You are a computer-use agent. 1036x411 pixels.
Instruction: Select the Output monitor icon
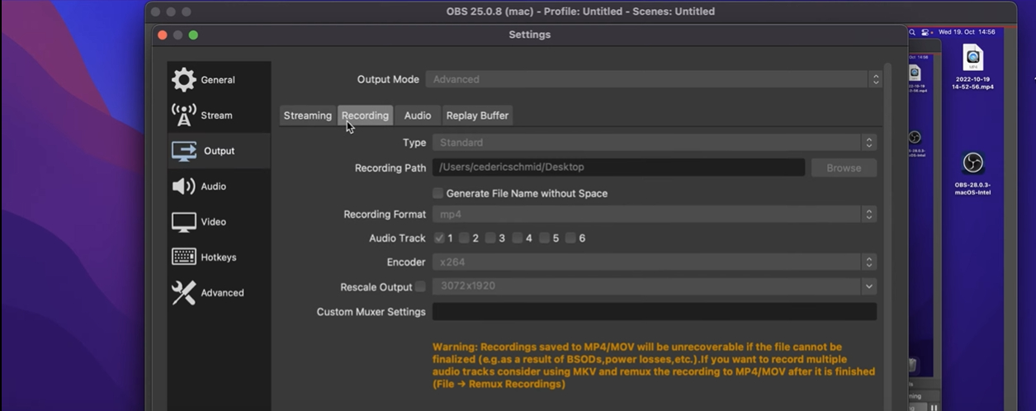click(x=184, y=151)
